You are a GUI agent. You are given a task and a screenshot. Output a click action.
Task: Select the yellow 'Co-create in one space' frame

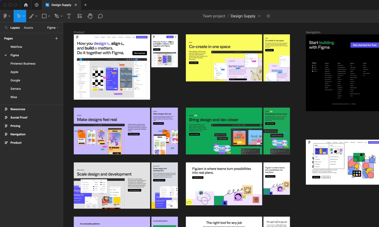tap(224, 58)
